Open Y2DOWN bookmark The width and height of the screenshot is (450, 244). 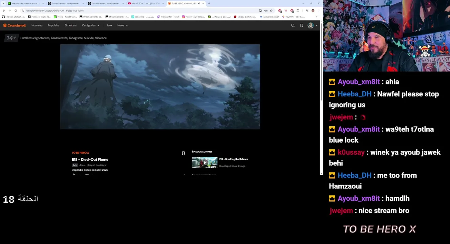[x=294, y=17]
